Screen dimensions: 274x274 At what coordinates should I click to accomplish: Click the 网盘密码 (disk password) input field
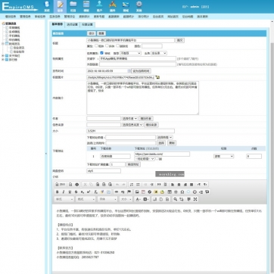[104, 171]
